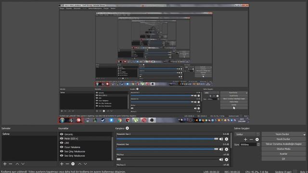Open Masaüstü Ses 2 audio settings gear
Screen dimensions: 308x173
[227, 139]
